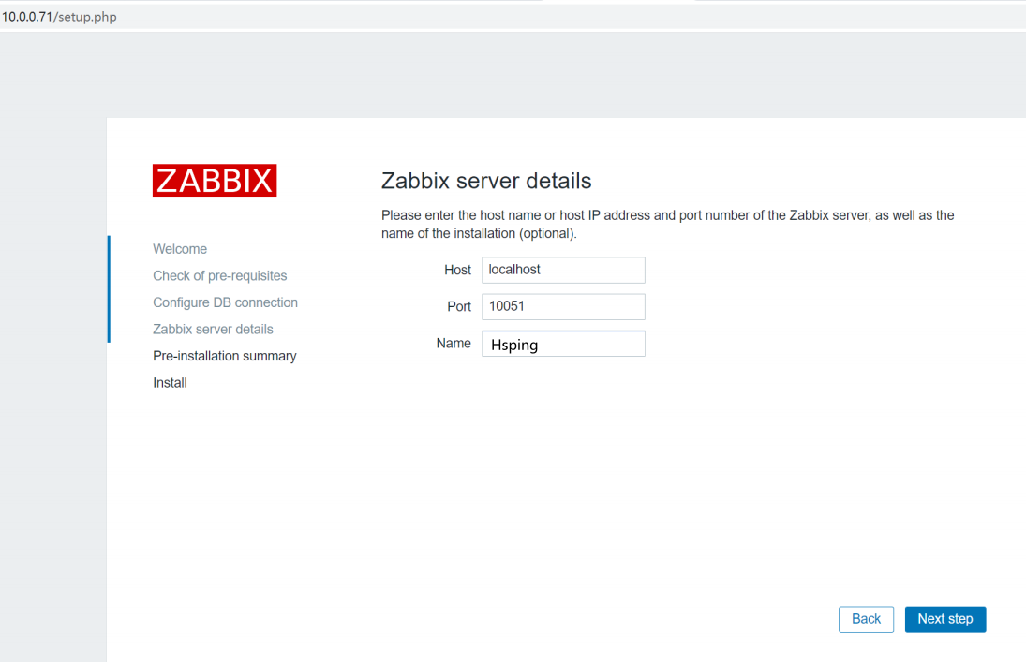Select the Install step
Image resolution: width=1026 pixels, height=662 pixels.
[x=171, y=383]
